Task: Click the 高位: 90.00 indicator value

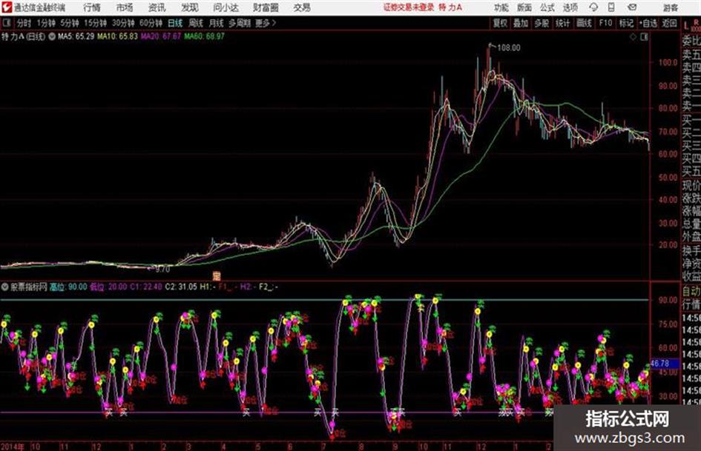Action: [68, 287]
